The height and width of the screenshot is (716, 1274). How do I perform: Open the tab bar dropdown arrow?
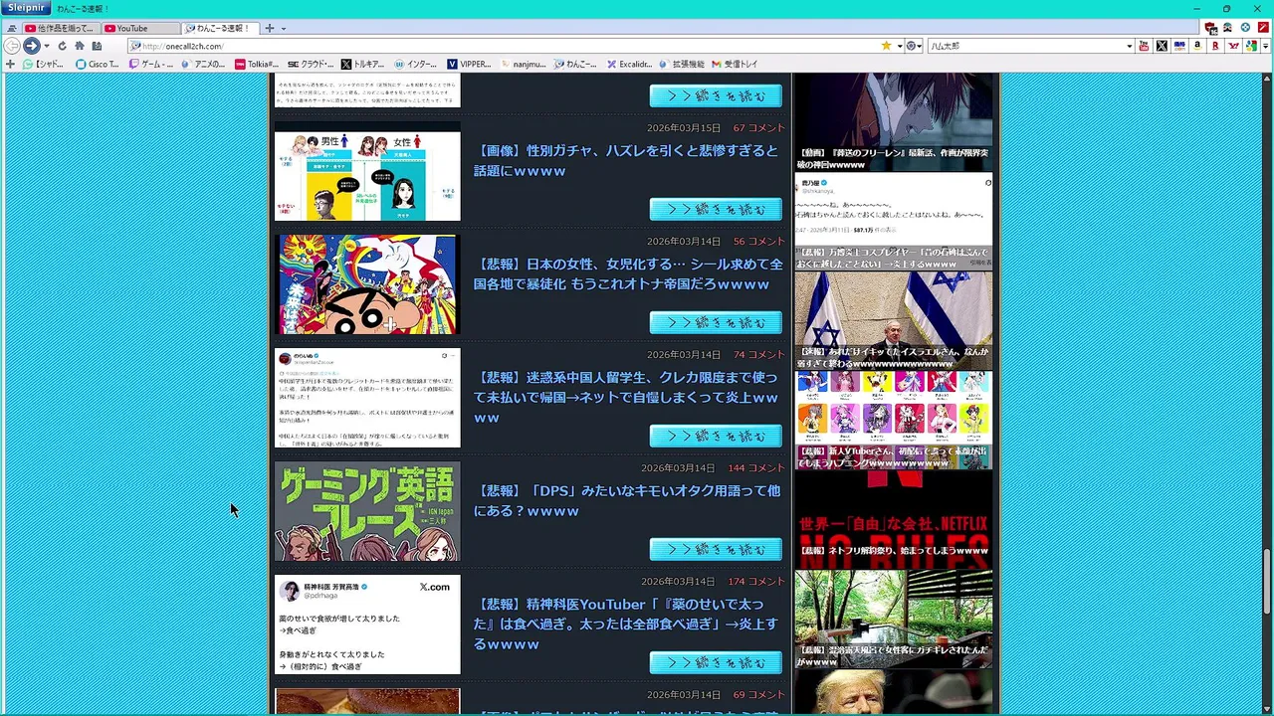[x=284, y=28]
